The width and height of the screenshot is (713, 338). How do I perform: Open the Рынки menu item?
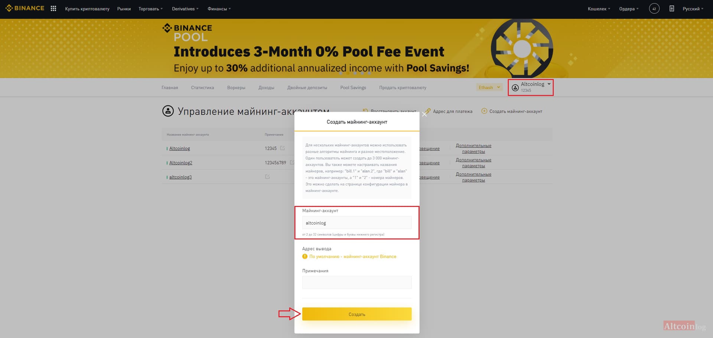click(x=124, y=9)
